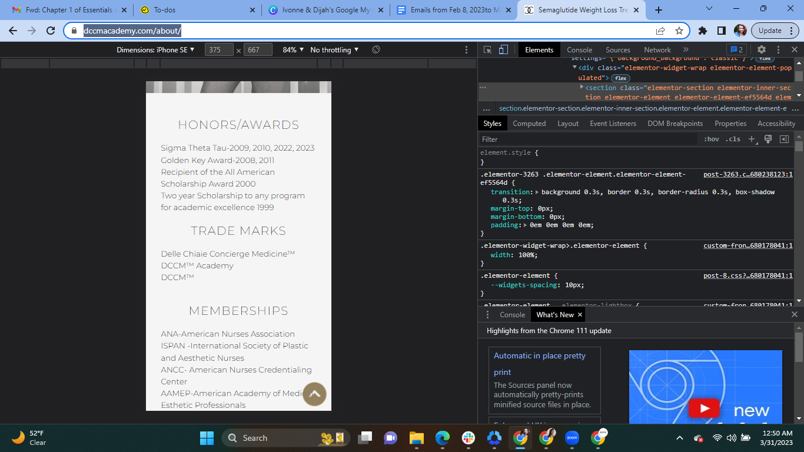Open DevTools settings gear icon
Screen dimensions: 804x452
click(x=762, y=50)
